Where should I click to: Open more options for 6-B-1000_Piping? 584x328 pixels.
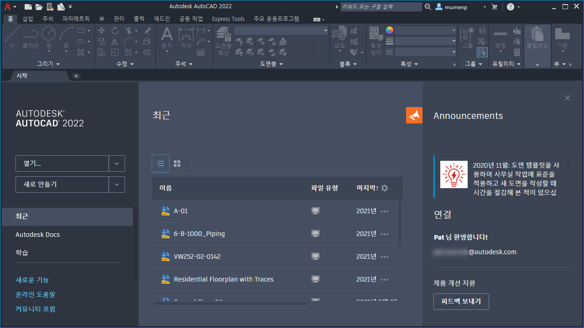(385, 234)
